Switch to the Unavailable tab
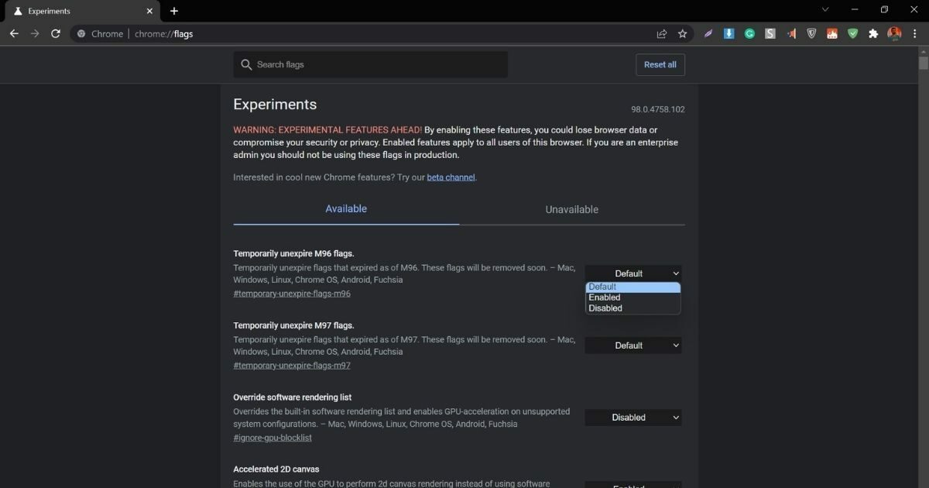Image resolution: width=929 pixels, height=488 pixels. click(x=571, y=209)
